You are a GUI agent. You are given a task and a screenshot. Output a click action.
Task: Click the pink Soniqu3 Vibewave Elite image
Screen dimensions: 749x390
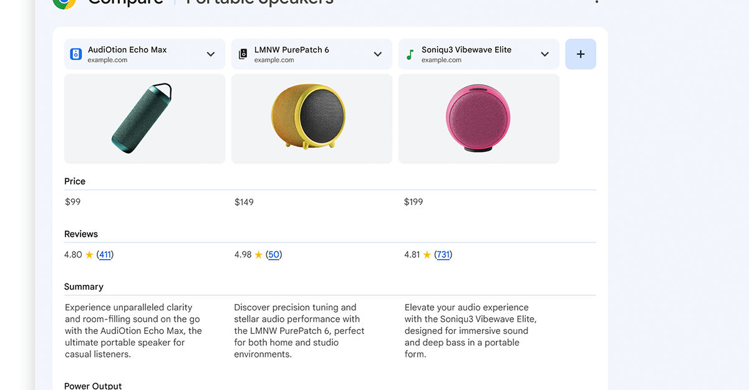click(x=478, y=118)
